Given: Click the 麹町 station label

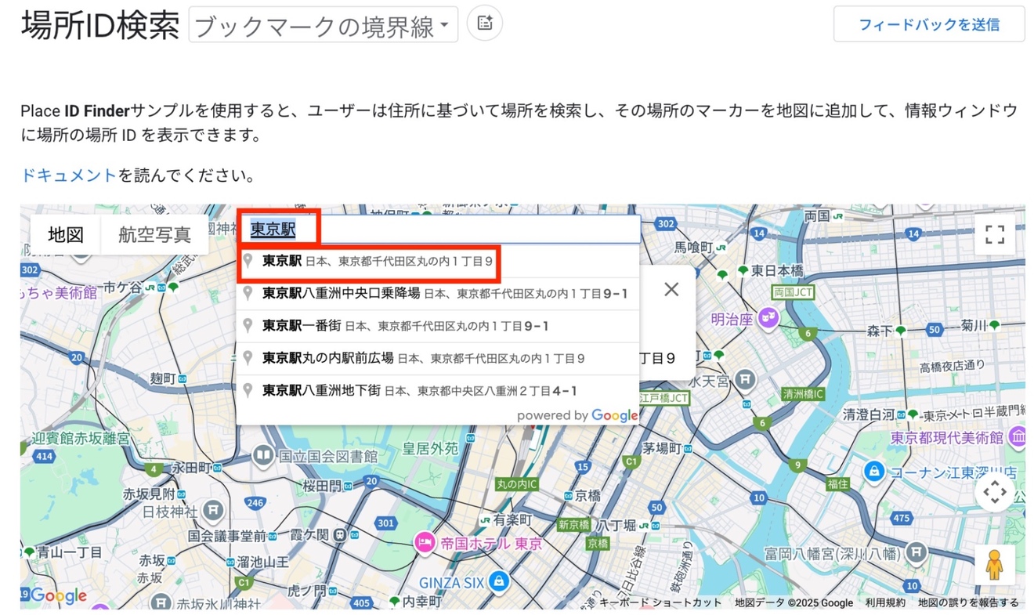Looking at the screenshot, I should point(162,378).
